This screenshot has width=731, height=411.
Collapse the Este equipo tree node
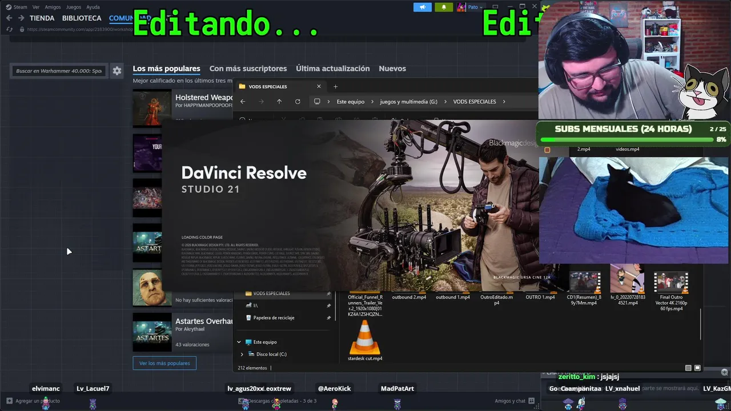pyautogui.click(x=239, y=342)
